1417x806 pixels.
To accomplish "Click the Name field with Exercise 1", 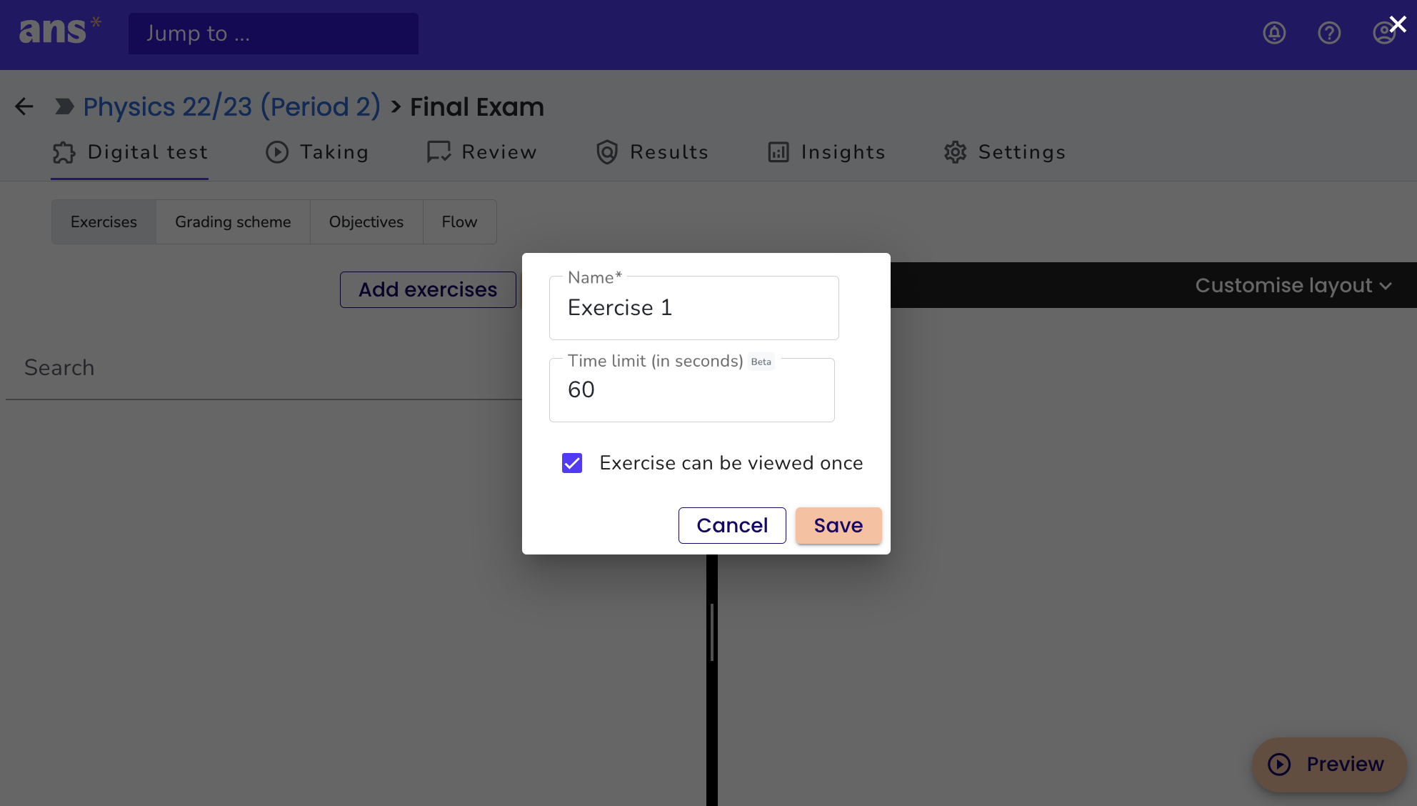I will click(694, 308).
